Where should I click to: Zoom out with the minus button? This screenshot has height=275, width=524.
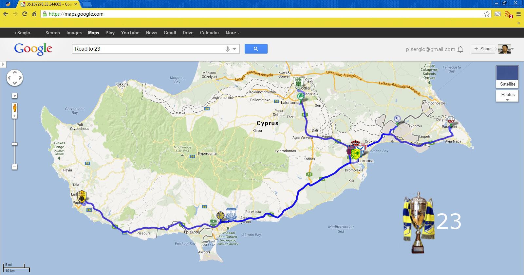[x=15, y=167]
